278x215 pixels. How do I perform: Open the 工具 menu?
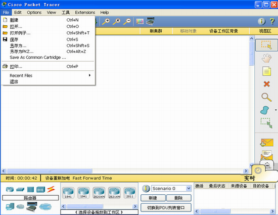(66, 13)
